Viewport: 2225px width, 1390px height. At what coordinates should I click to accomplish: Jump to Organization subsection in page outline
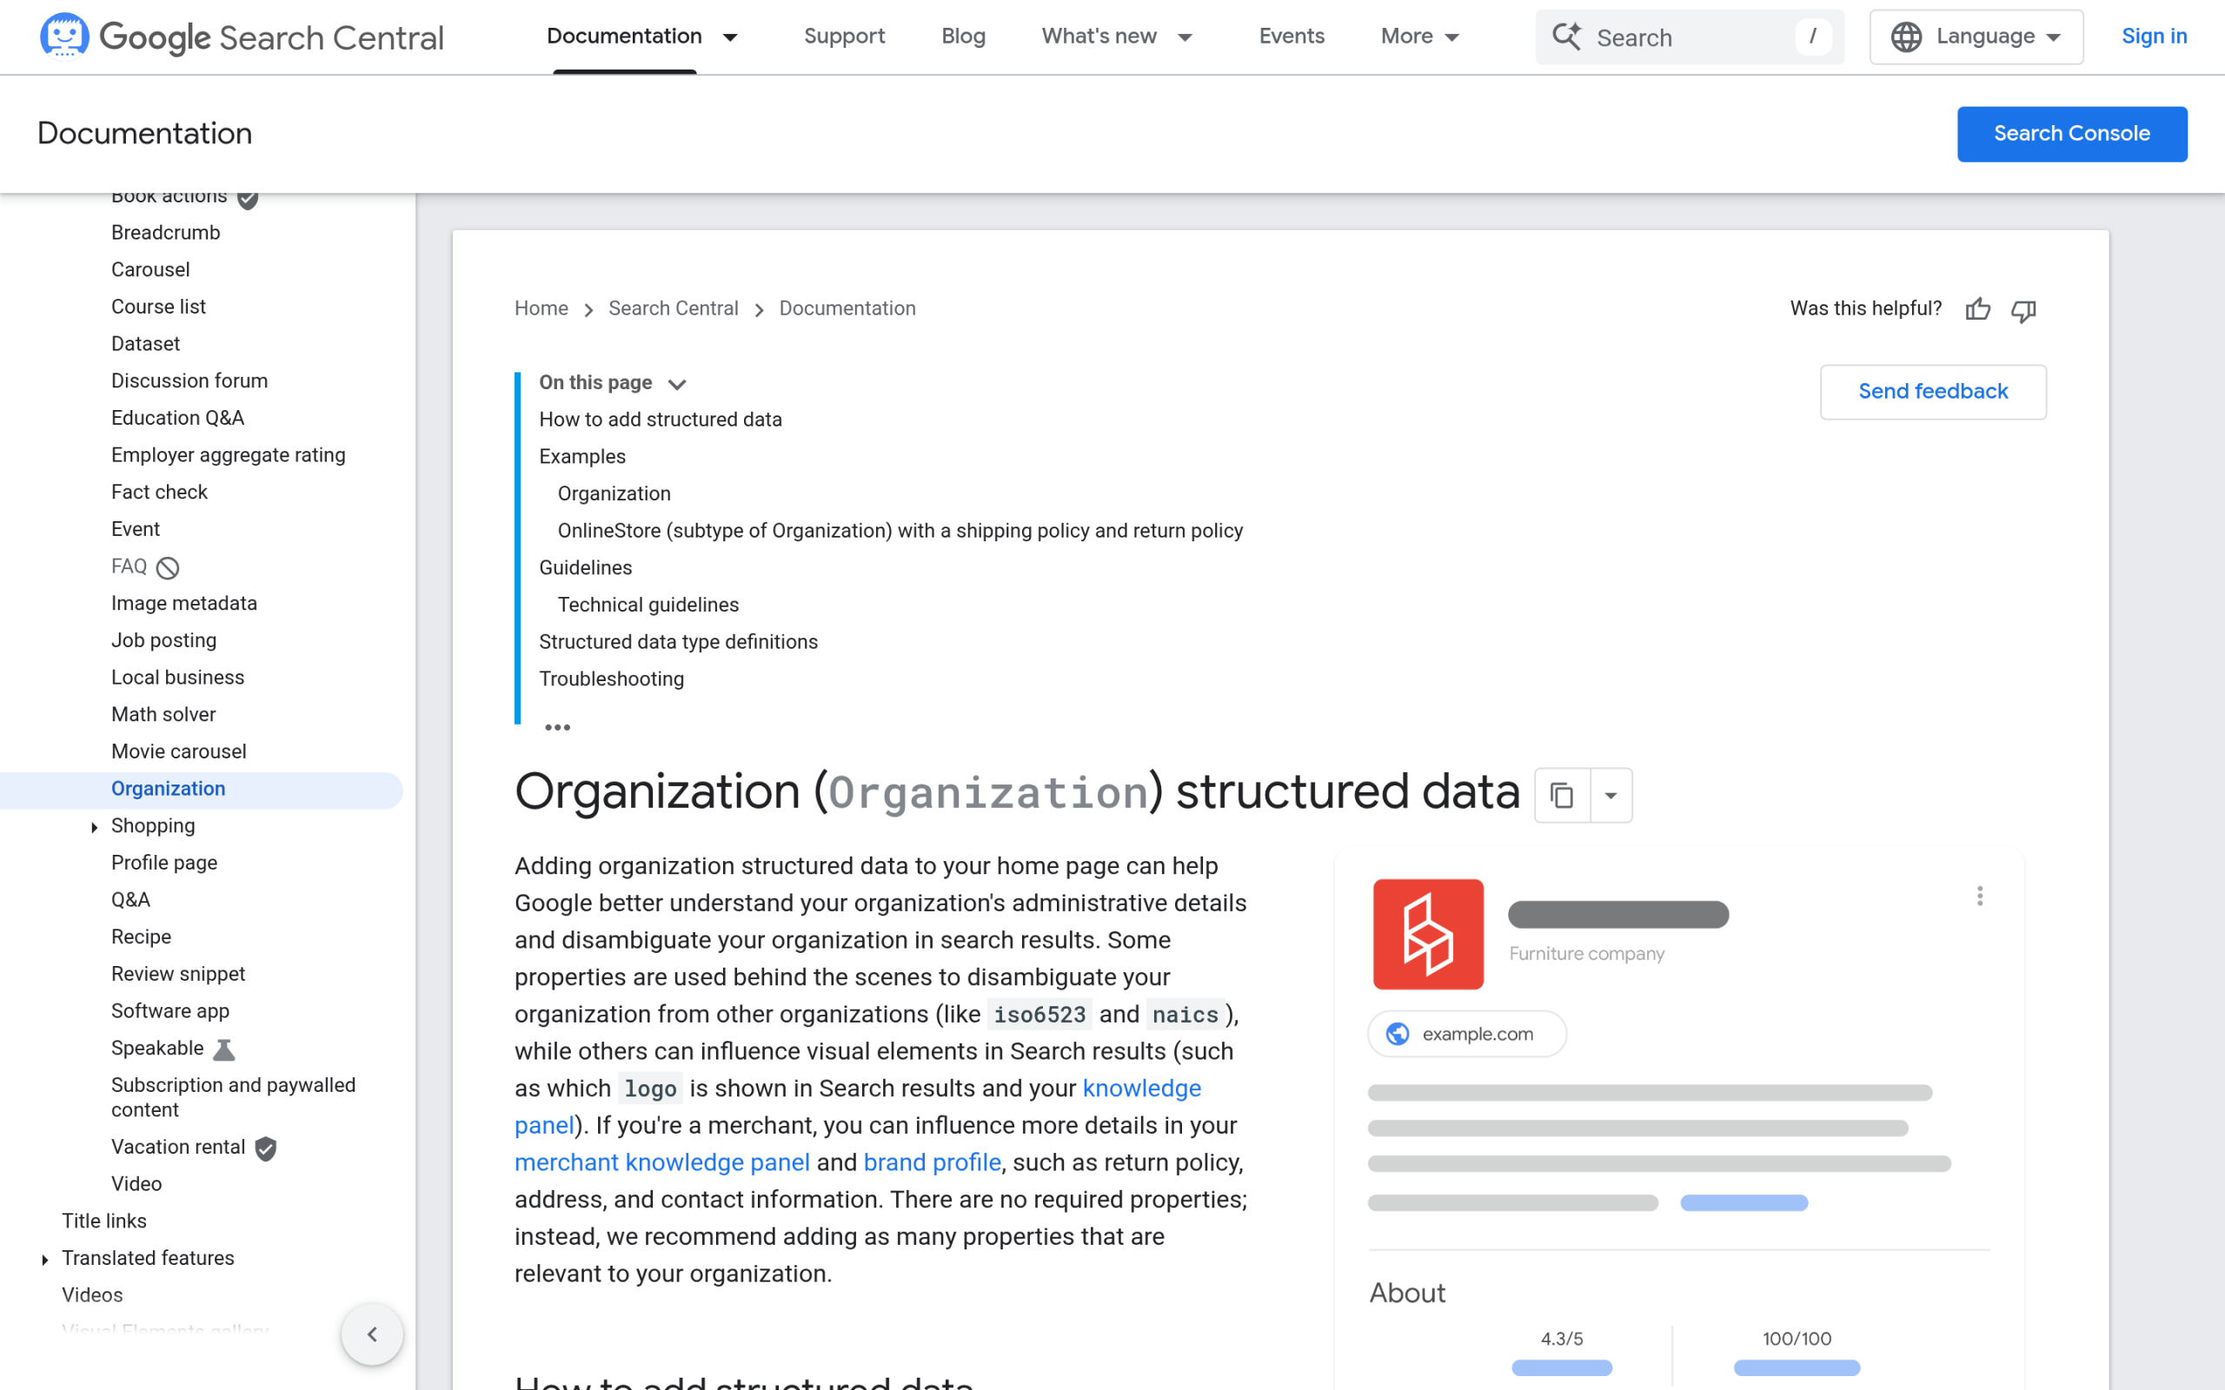pyautogui.click(x=614, y=493)
